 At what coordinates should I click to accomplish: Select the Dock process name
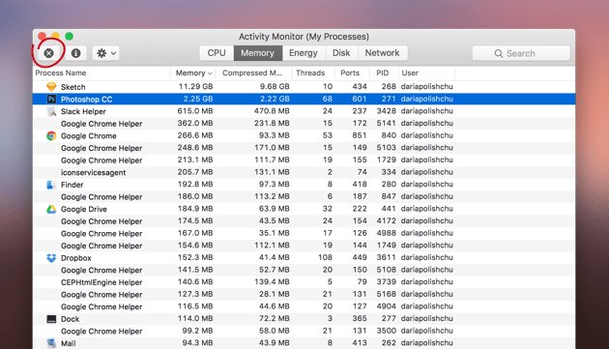pyautogui.click(x=70, y=319)
